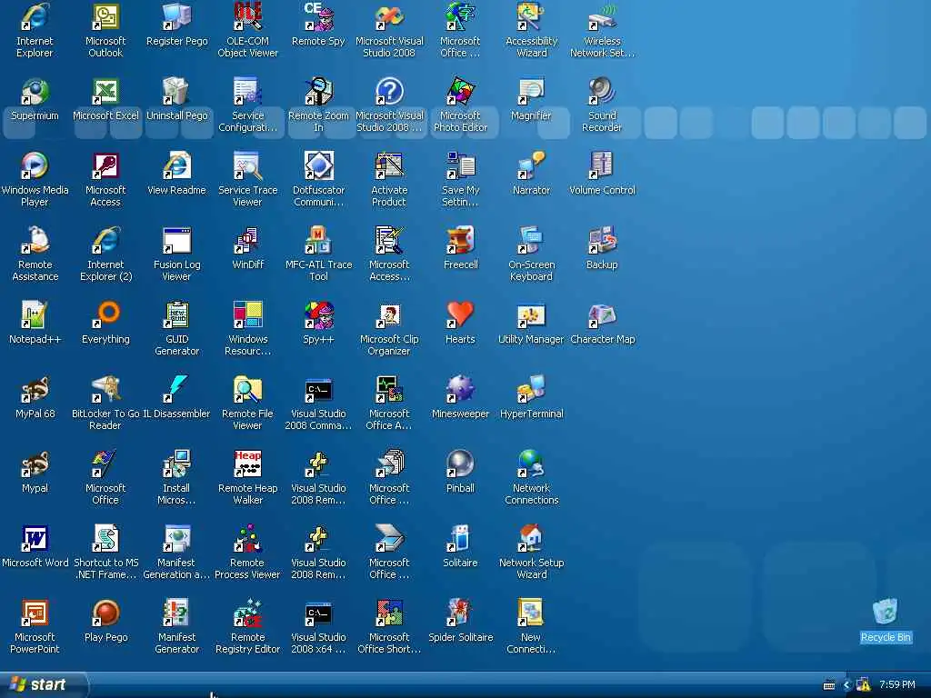Click the Notepad++ icon
Screen dimensions: 931x698
(x=35, y=315)
